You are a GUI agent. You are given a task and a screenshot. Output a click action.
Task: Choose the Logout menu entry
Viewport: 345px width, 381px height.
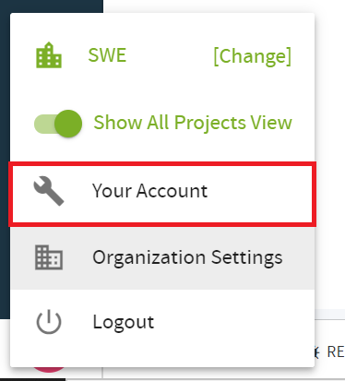click(x=124, y=322)
